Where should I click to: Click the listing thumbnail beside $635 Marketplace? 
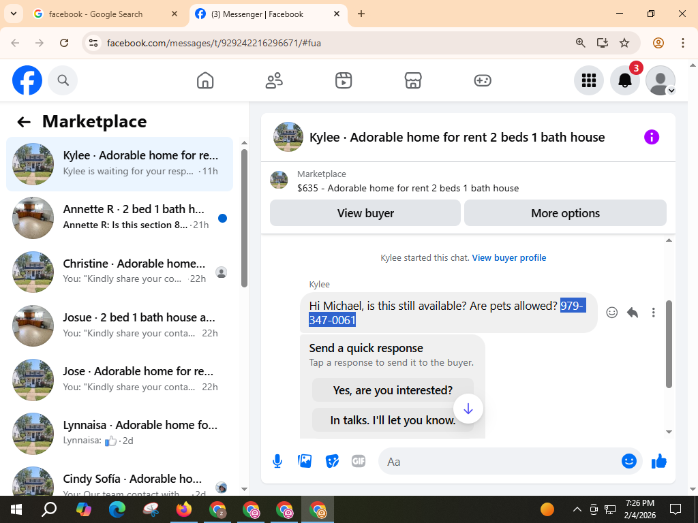pyautogui.click(x=279, y=180)
